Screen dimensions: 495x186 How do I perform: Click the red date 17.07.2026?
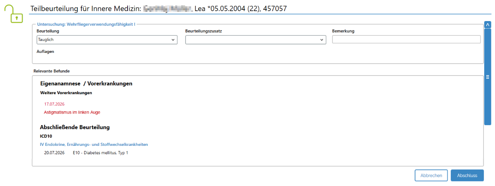click(54, 104)
